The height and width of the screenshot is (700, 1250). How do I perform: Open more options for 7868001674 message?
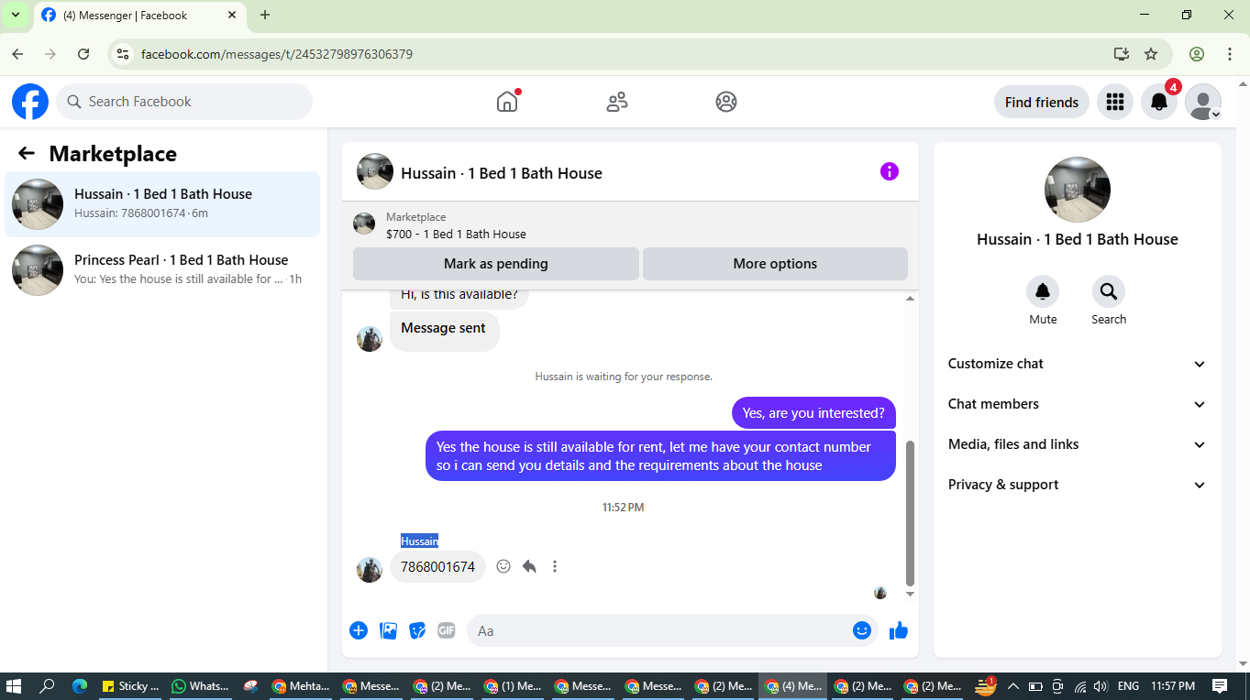pos(555,566)
